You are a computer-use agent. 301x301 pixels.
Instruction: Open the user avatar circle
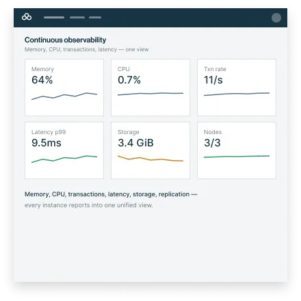(276, 18)
